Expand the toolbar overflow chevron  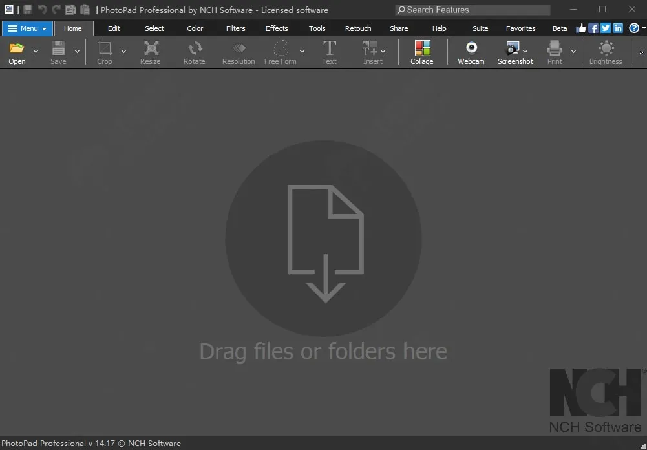[641, 52]
